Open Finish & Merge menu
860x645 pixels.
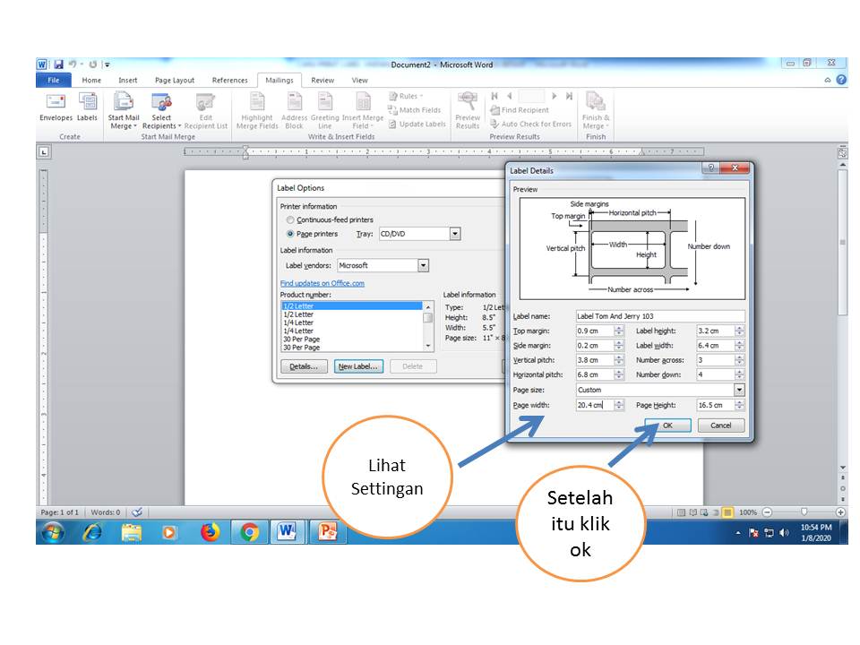[x=596, y=111]
